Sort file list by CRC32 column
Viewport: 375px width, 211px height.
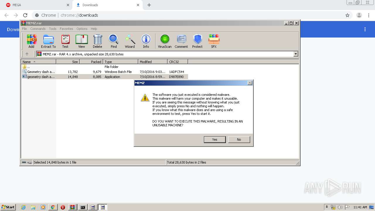178,62
